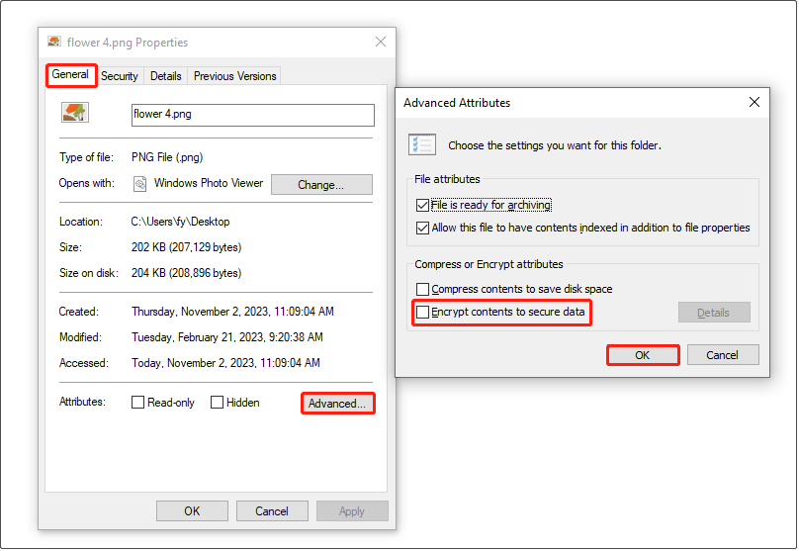Click the size on disk value 204 KB
799x551 pixels.
click(187, 273)
